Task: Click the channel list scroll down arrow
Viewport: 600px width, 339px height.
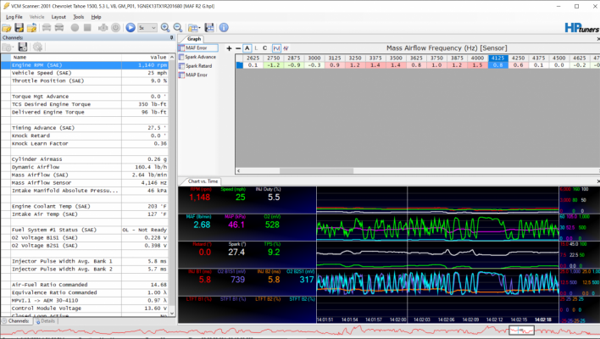Action: pyautogui.click(x=172, y=313)
